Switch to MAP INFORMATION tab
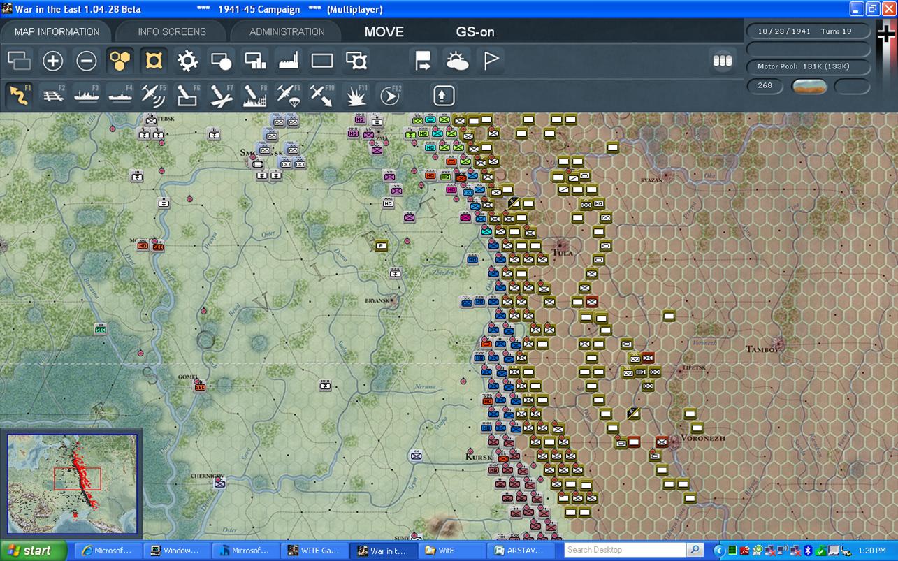The height and width of the screenshot is (561, 898). tap(57, 31)
